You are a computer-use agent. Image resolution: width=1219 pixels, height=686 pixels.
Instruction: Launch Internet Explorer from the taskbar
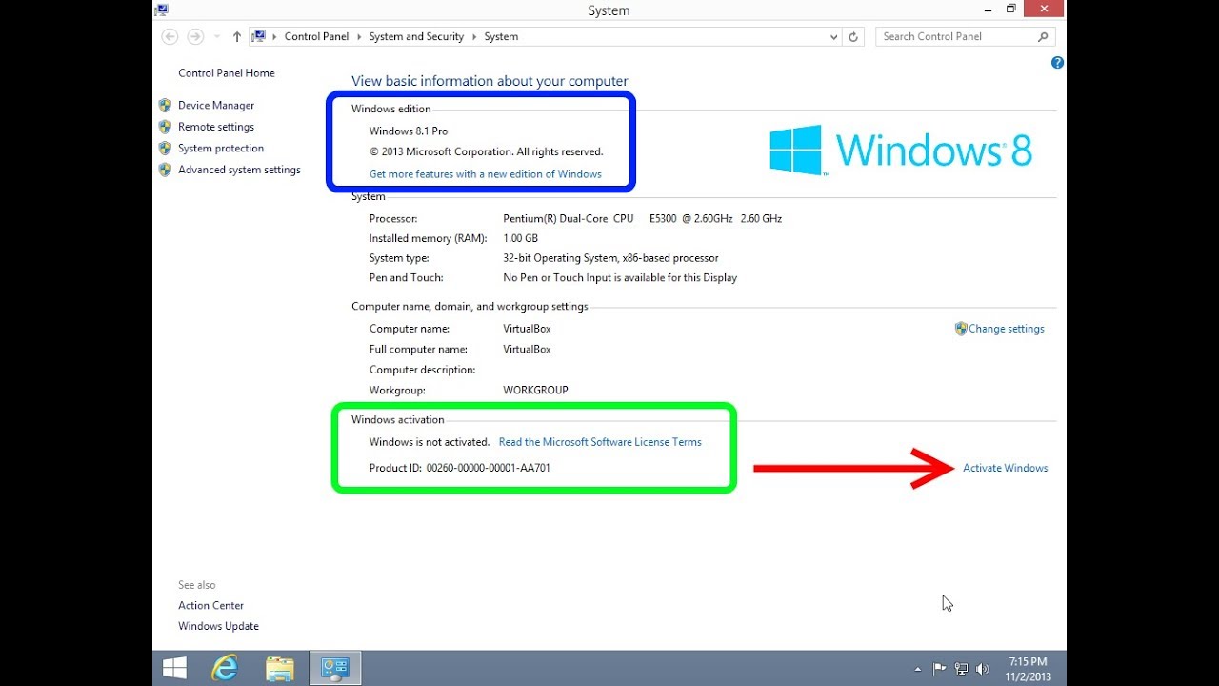pyautogui.click(x=226, y=667)
